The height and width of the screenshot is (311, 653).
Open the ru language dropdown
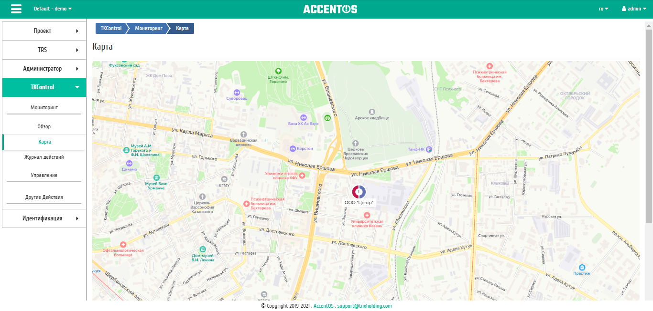(x=603, y=9)
